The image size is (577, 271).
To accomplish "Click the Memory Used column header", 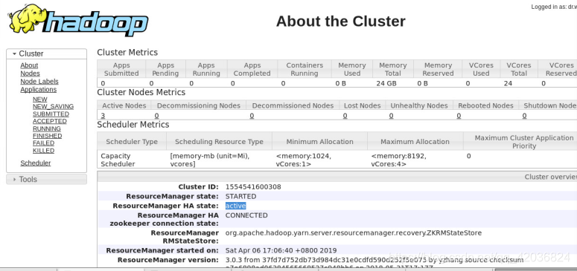I will 352,69.
